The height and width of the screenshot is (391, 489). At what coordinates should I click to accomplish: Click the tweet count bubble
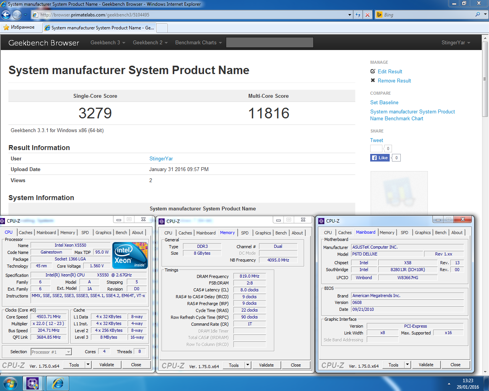[388, 149]
